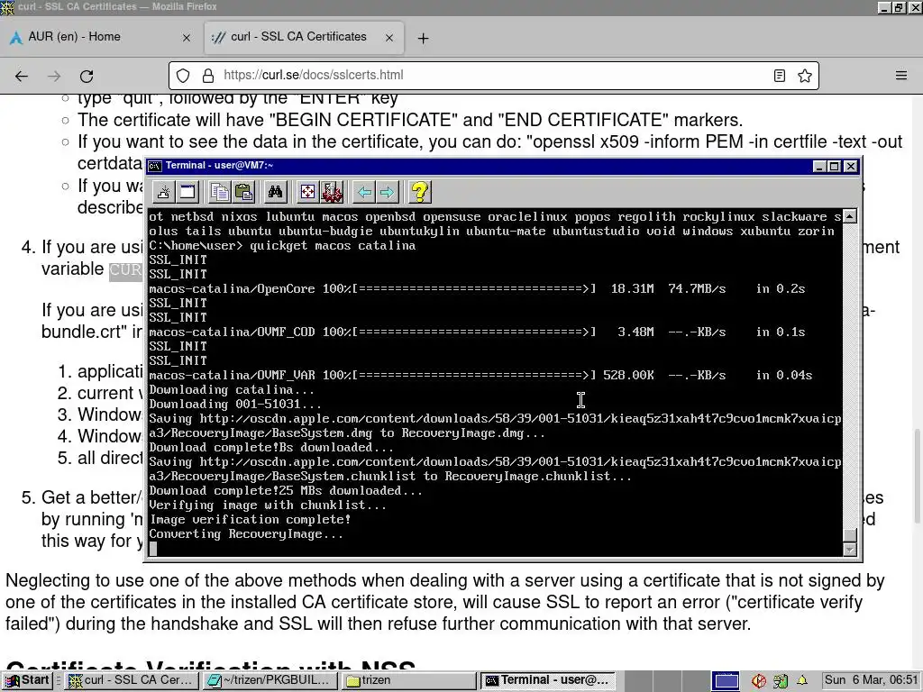The image size is (923, 692).
Task: Open a new terminal tab
Action: point(164,192)
